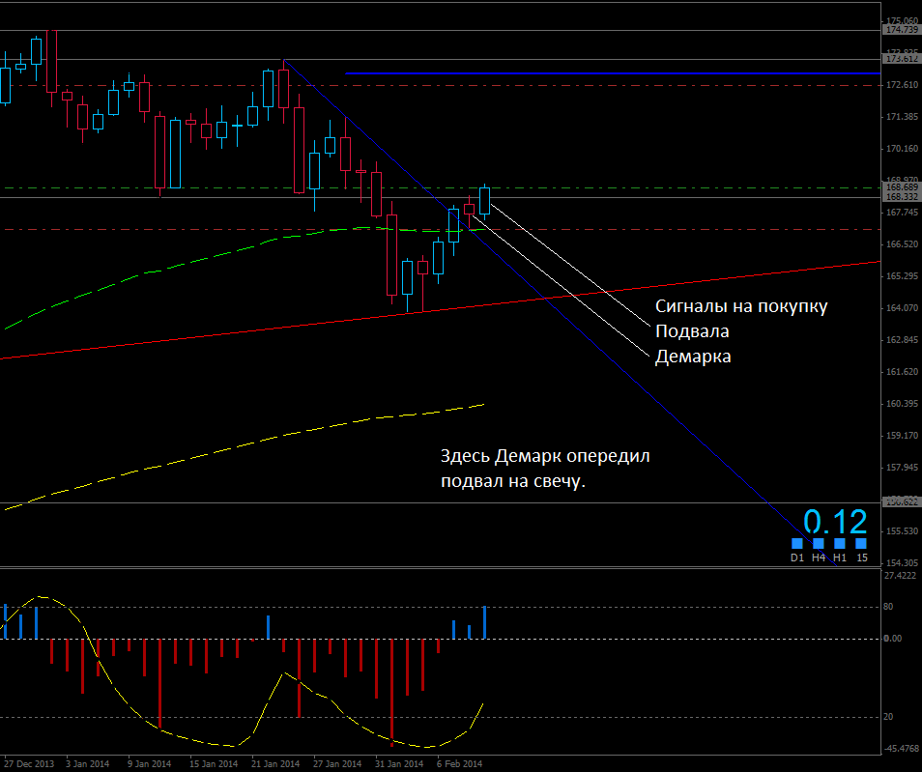
Task: Click the 165.295 price axis label
Action: point(902,275)
